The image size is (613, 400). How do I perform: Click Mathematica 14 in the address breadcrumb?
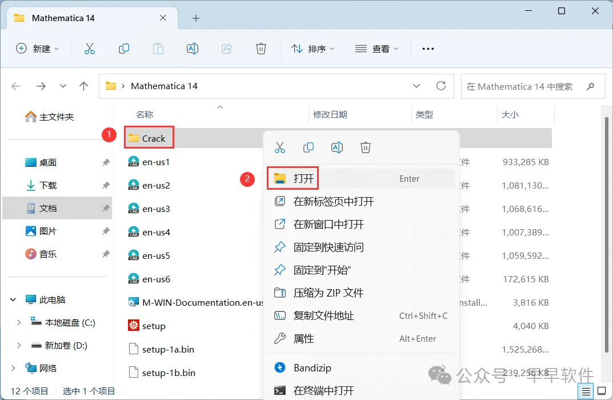click(x=164, y=86)
